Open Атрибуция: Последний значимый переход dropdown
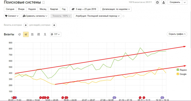This screenshot has height=101, width=191. pos(97,16)
